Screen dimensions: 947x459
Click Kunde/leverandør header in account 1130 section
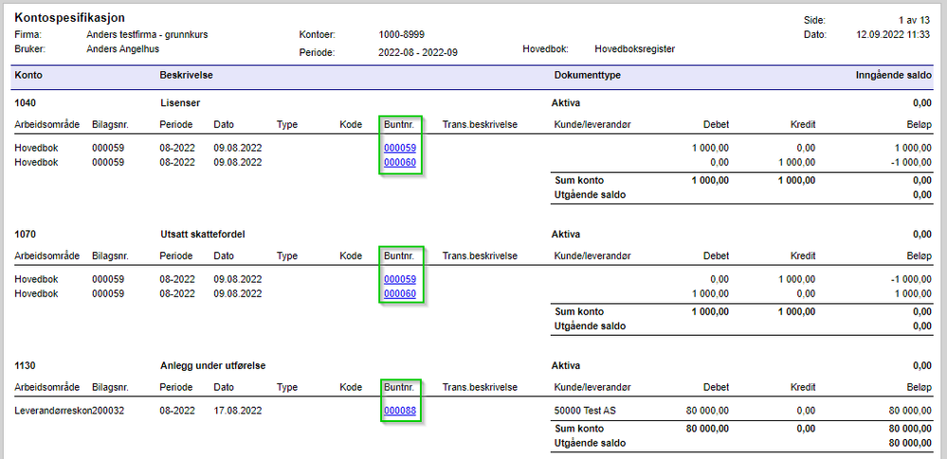click(x=592, y=387)
